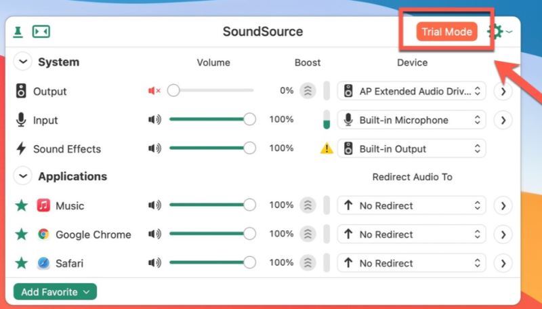Mute Google Chrome audio
This screenshot has height=309, width=542.
click(154, 234)
